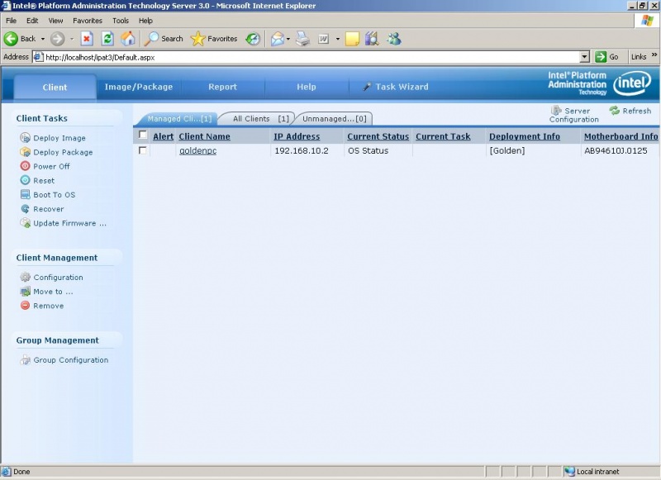Click the Boot To OS icon
Image resolution: width=661 pixels, height=480 pixels.
(26, 195)
